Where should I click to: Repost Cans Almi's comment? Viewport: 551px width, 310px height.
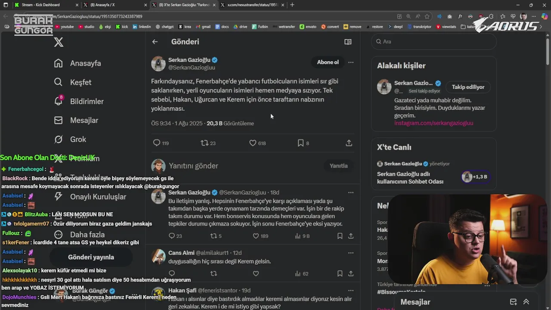tap(214, 273)
